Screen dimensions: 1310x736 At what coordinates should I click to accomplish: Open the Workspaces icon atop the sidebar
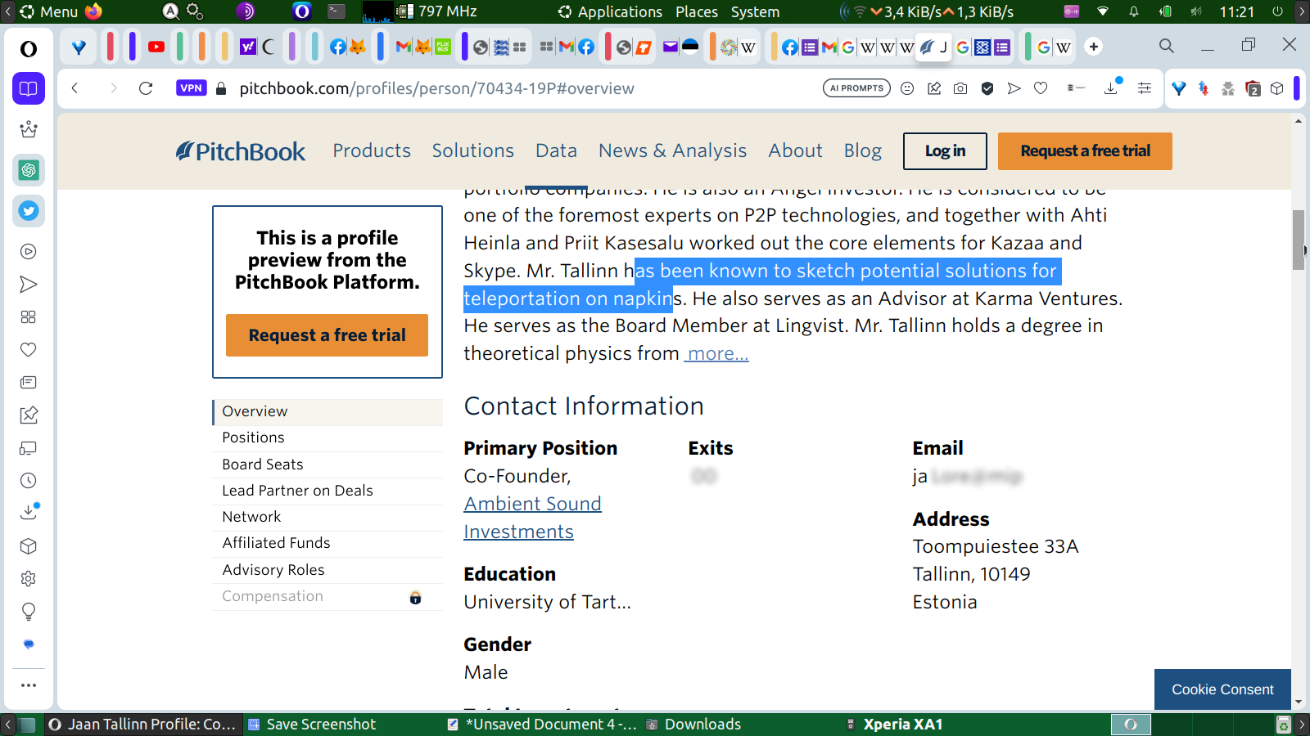pos(29,88)
